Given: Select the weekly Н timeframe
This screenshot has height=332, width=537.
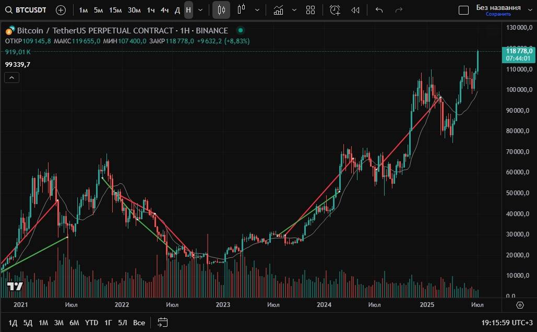Looking at the screenshot, I should [188, 10].
